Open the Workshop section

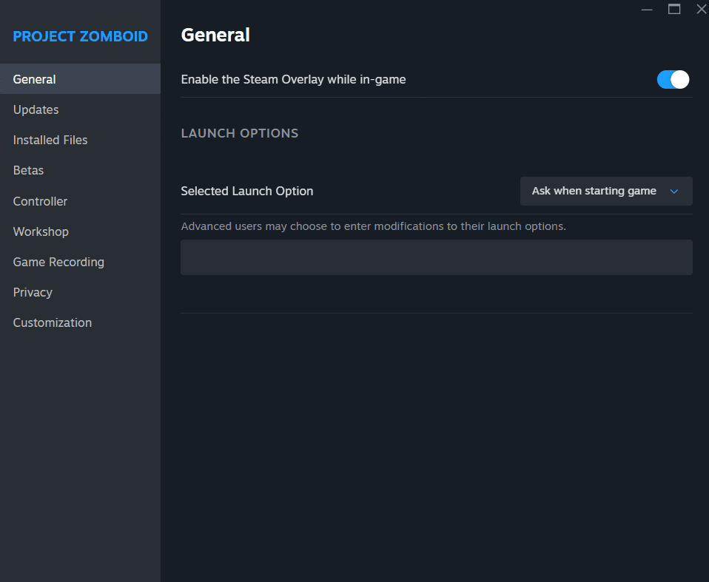pos(41,231)
